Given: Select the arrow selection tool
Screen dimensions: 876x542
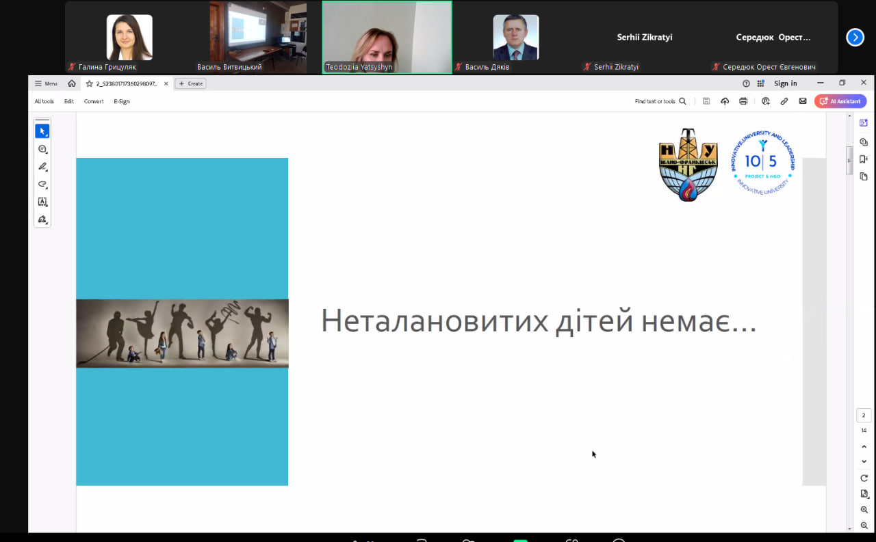Looking at the screenshot, I should click(42, 131).
